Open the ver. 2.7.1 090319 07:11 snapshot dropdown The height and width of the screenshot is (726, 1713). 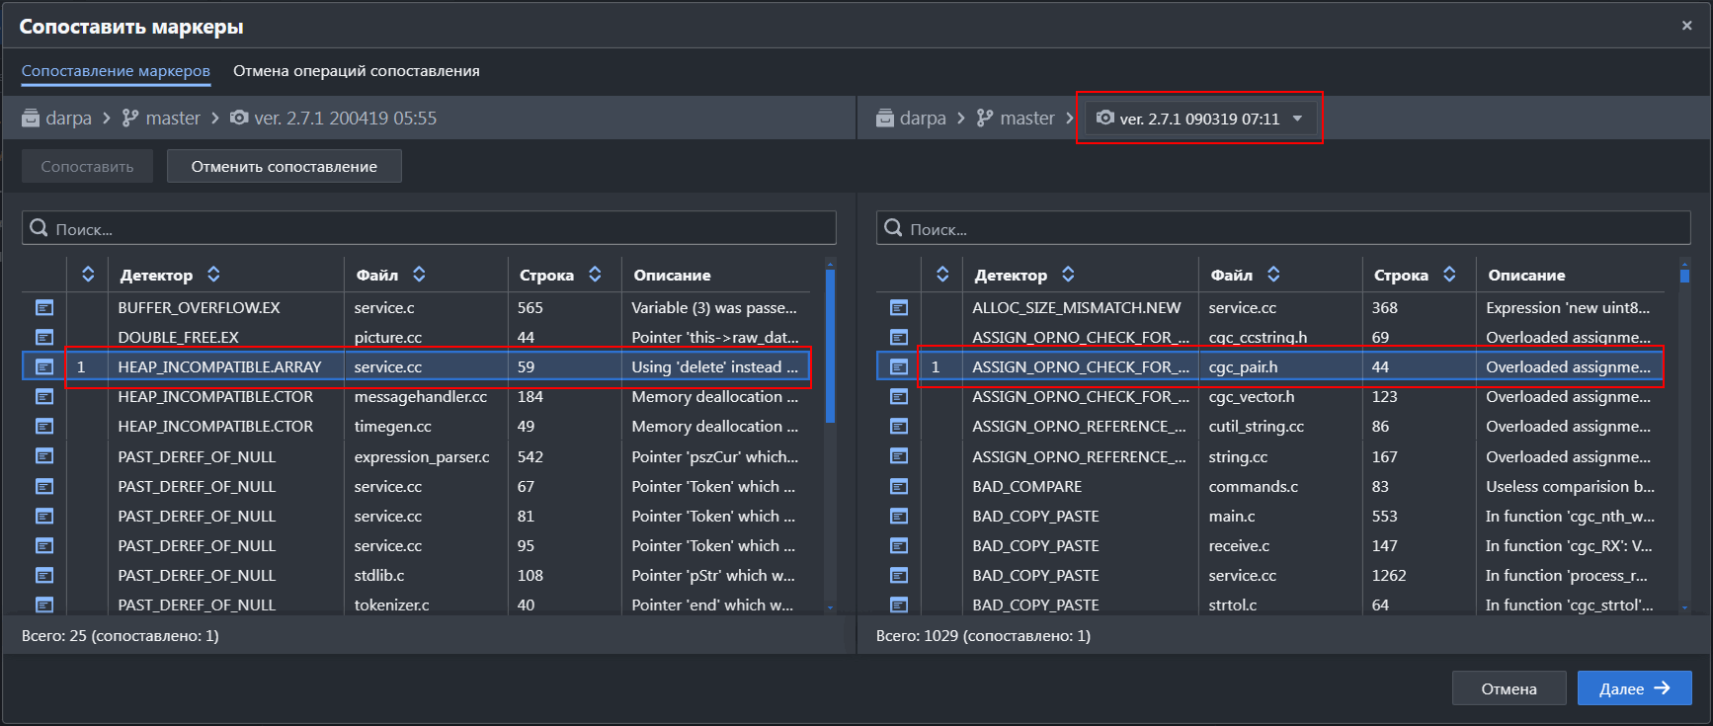coord(1200,119)
